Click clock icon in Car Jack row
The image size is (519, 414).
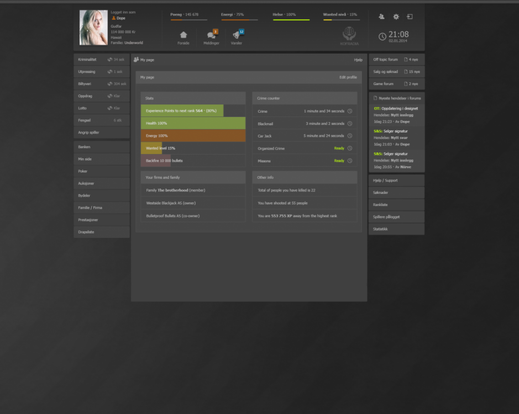click(x=350, y=136)
